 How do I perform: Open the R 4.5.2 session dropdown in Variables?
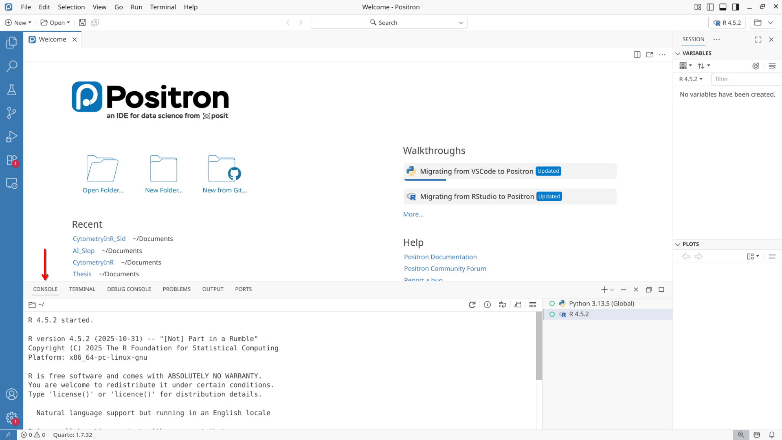point(691,79)
